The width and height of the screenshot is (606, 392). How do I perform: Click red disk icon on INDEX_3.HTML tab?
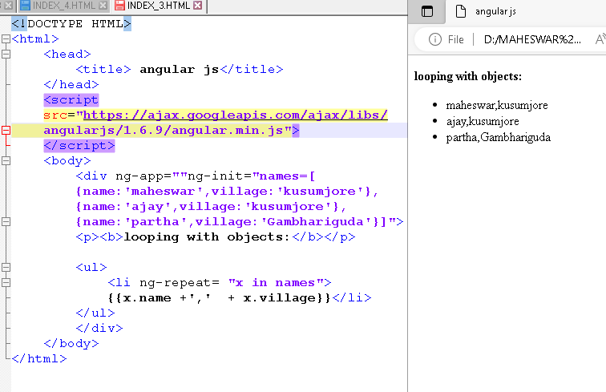coord(120,6)
